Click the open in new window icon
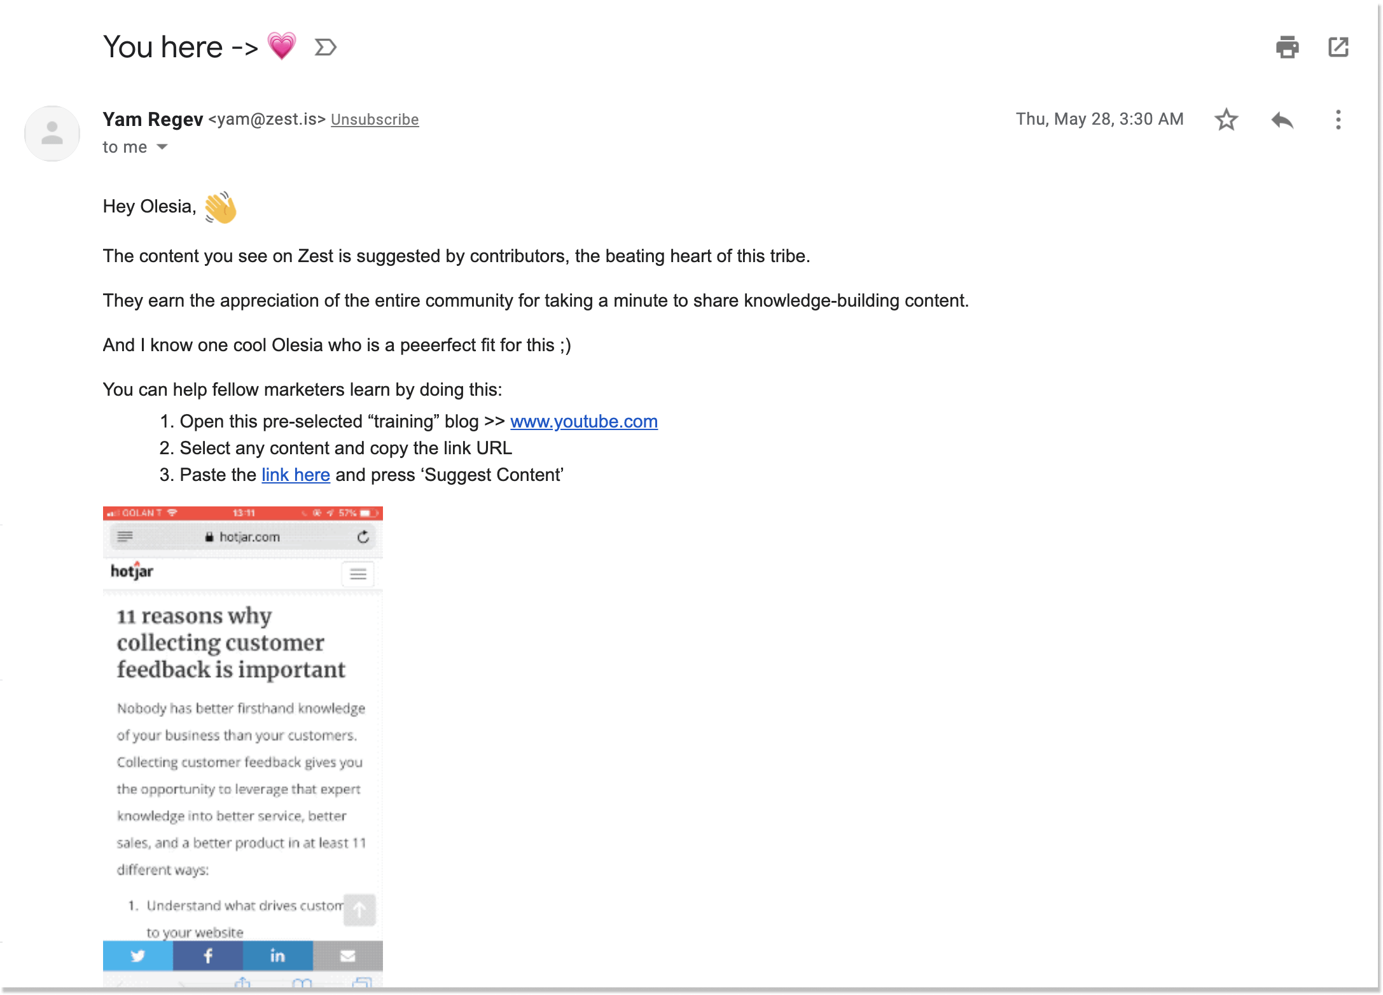1383x995 pixels. pyautogui.click(x=1338, y=46)
